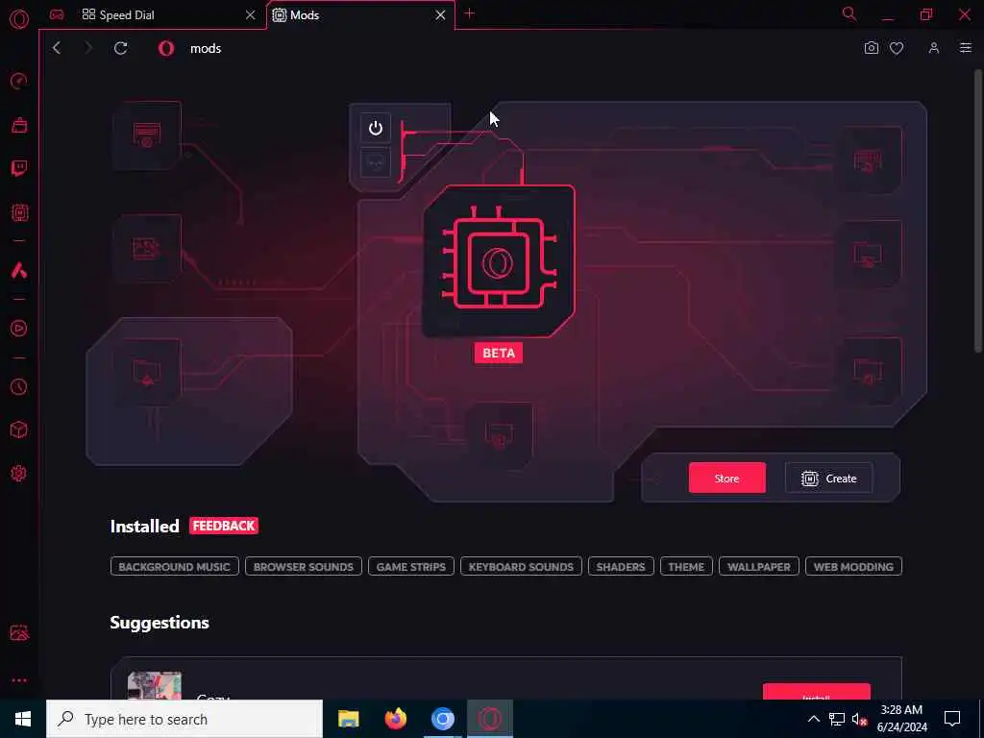Send feedback via the FEEDBACK badge

point(224,526)
